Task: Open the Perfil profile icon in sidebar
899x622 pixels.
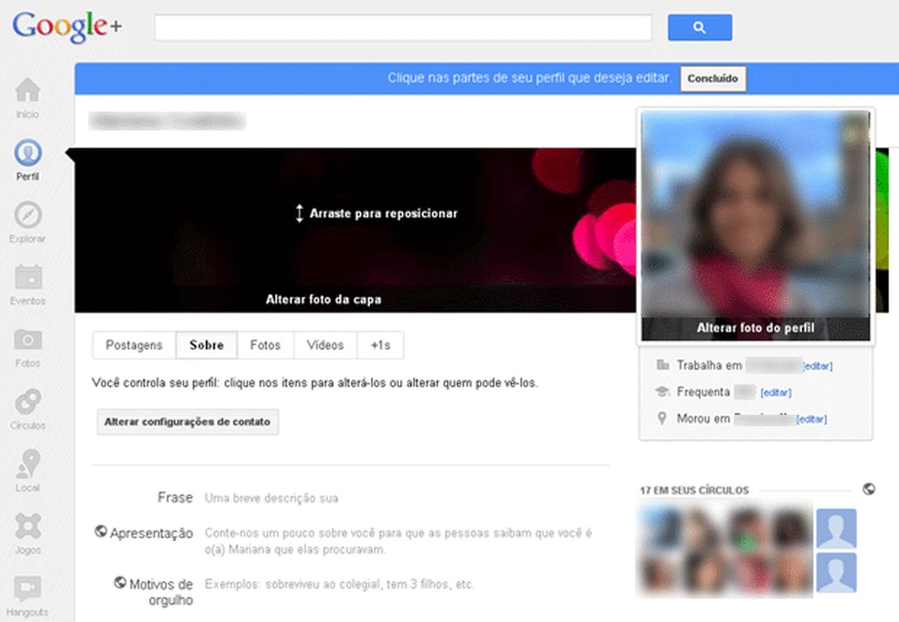Action: [27, 153]
